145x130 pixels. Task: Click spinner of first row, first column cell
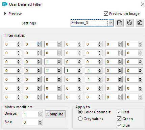click(19, 44)
